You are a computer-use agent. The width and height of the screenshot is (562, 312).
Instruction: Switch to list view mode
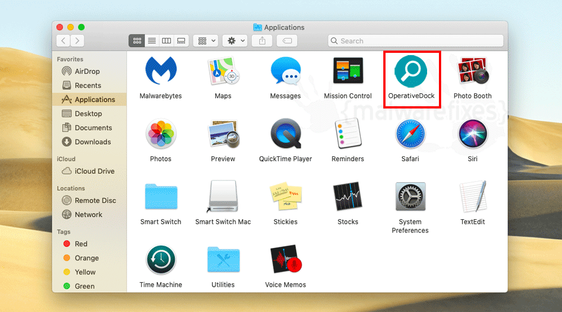tap(152, 41)
